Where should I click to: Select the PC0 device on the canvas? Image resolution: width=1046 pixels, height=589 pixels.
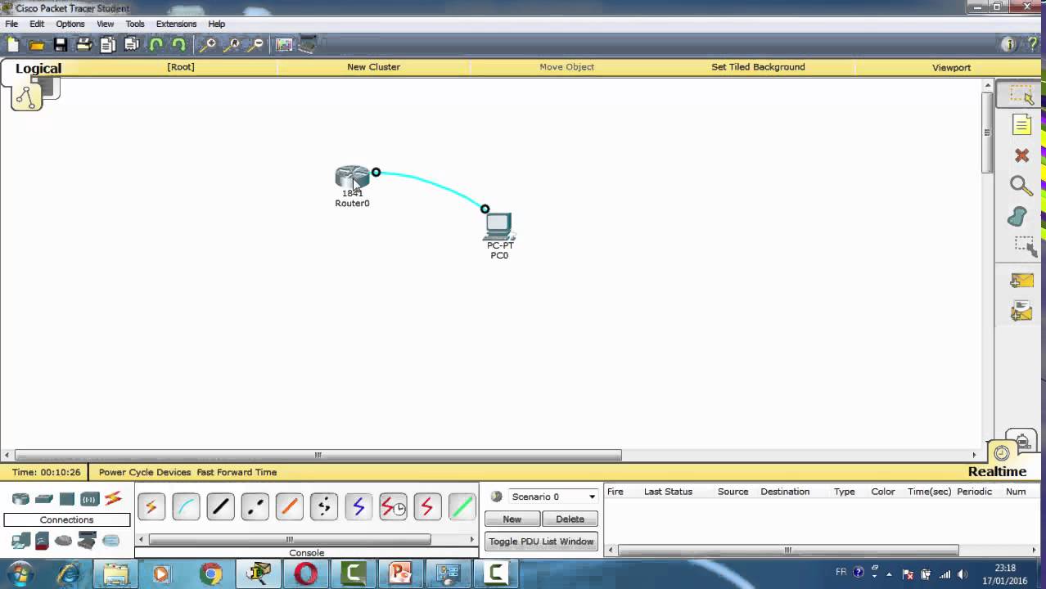click(498, 227)
